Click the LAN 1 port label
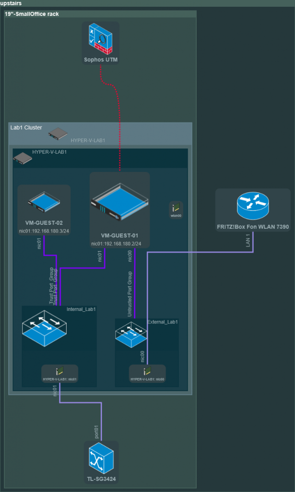Screen dimensions: 295x492 248,240
